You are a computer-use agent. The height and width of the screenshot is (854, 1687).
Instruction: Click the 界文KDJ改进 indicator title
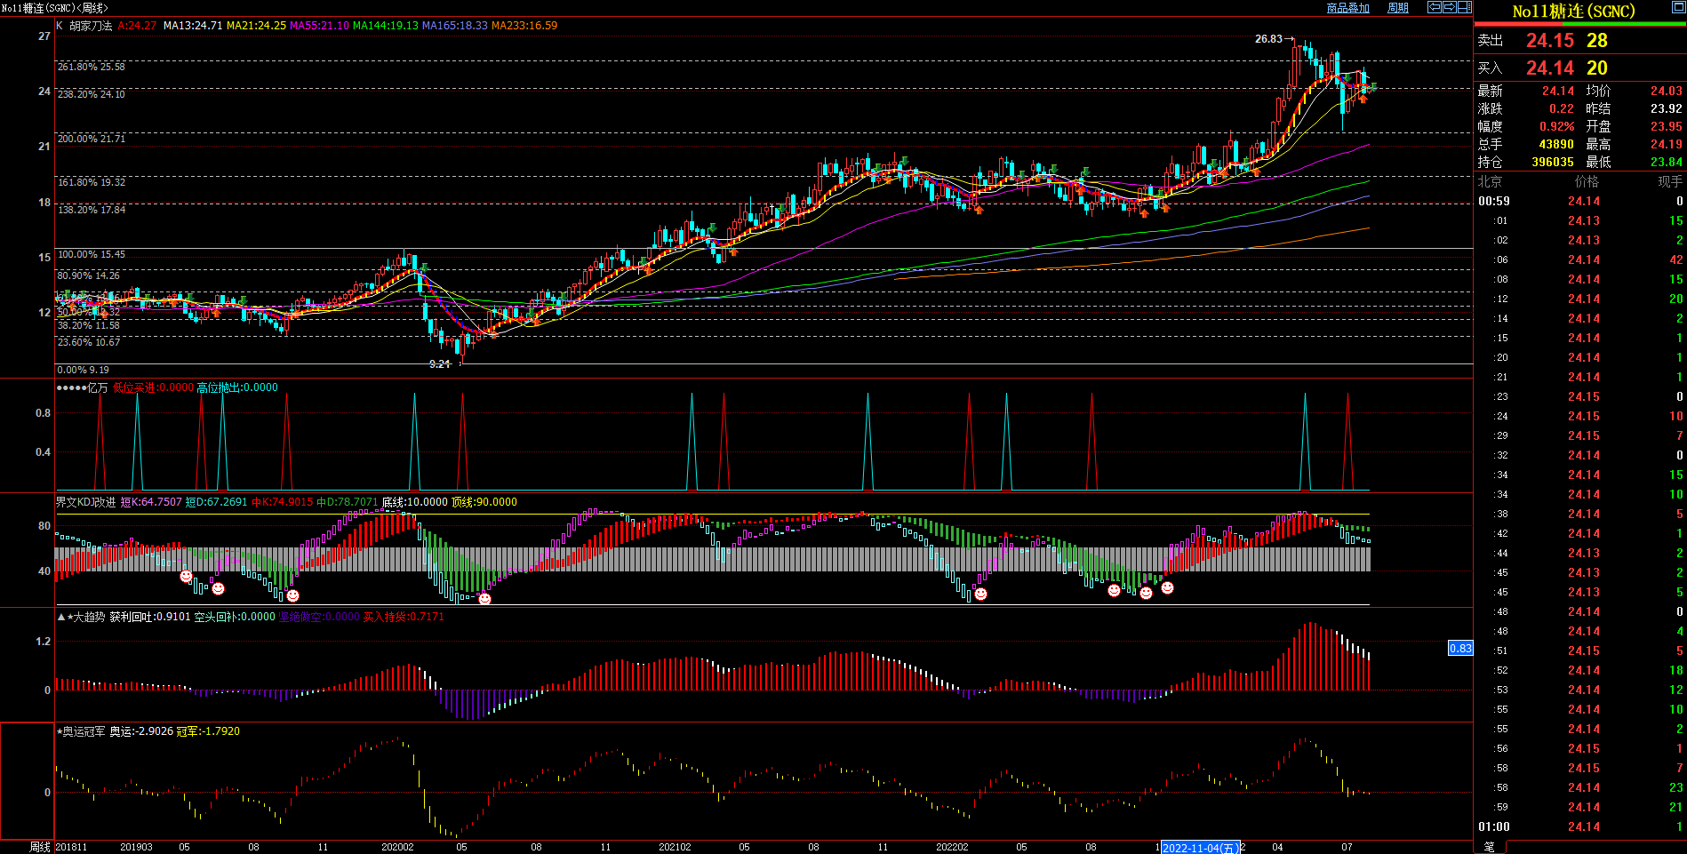86,502
